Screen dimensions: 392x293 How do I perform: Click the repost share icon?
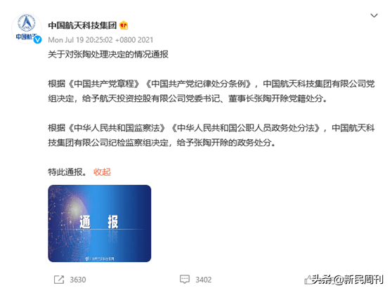(59, 280)
